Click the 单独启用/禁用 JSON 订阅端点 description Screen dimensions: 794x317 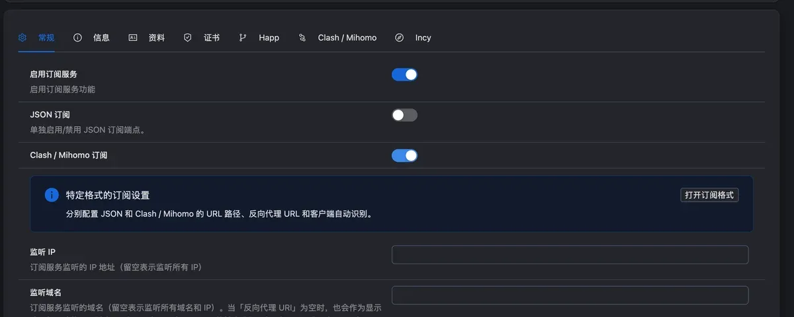87,129
